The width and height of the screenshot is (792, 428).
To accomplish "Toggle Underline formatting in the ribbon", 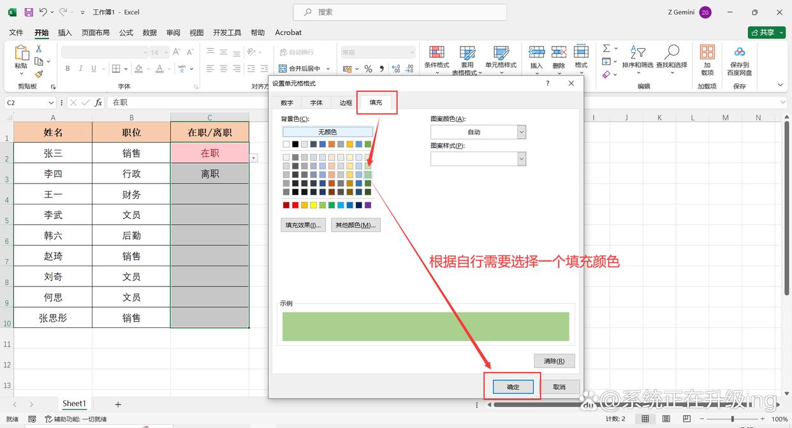I will (x=94, y=68).
